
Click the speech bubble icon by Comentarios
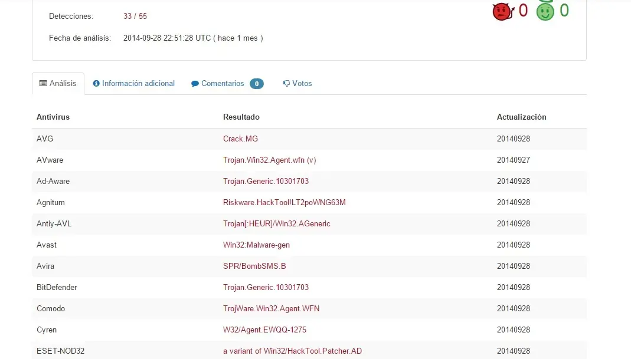(195, 84)
